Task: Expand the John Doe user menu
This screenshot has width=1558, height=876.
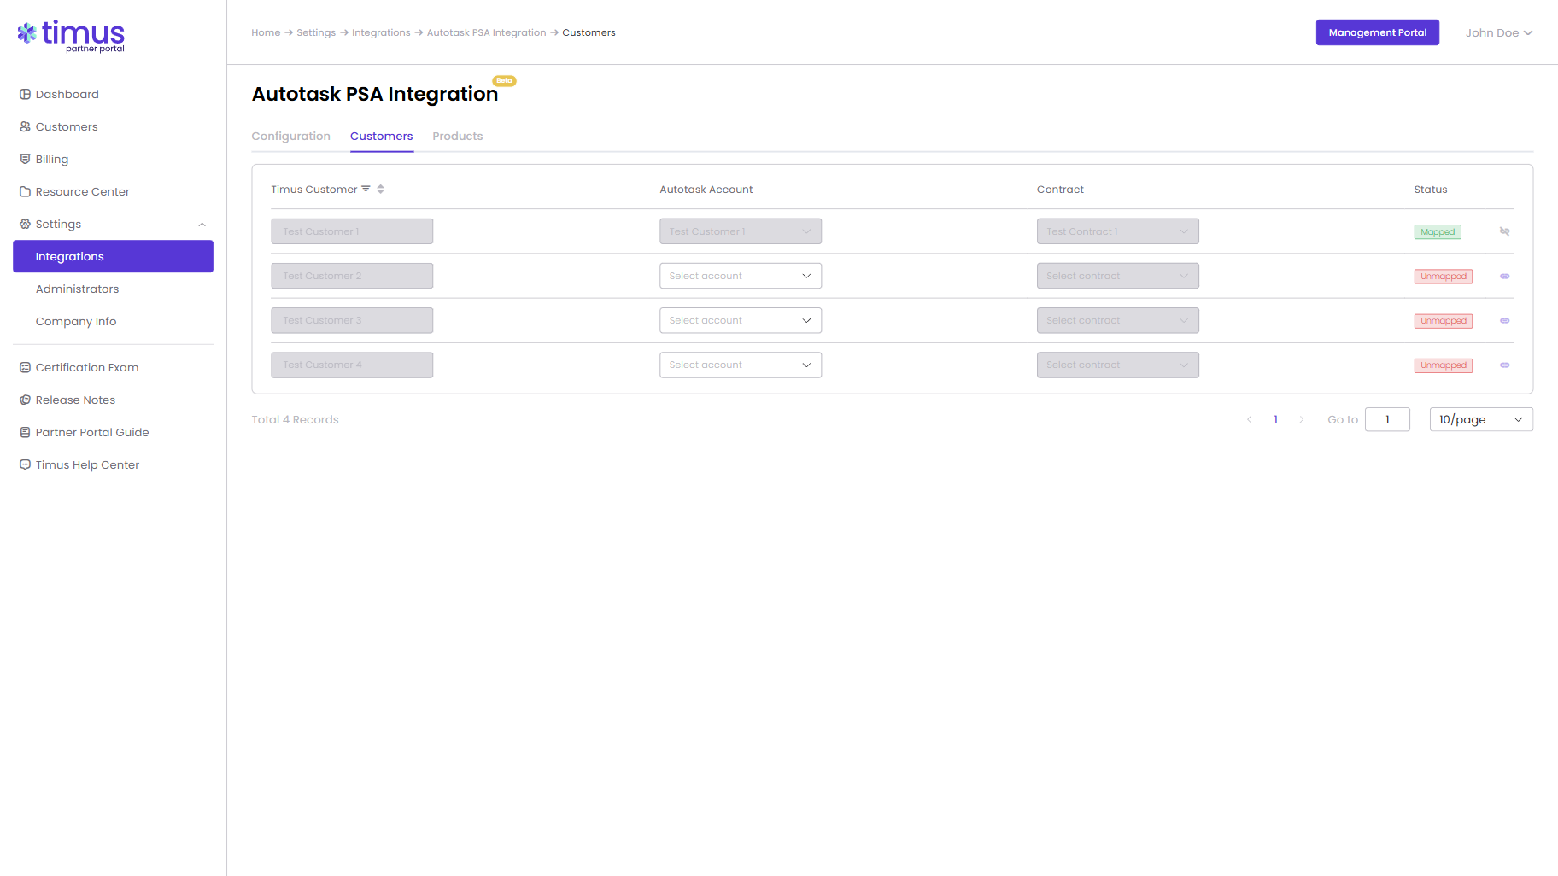Action: tap(1498, 32)
